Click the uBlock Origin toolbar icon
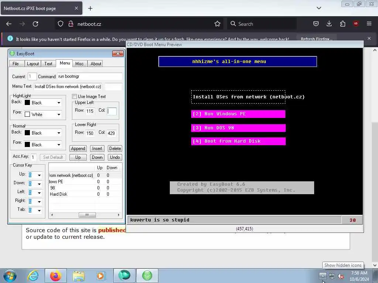Viewport: 378px width, 283px height. point(355,24)
